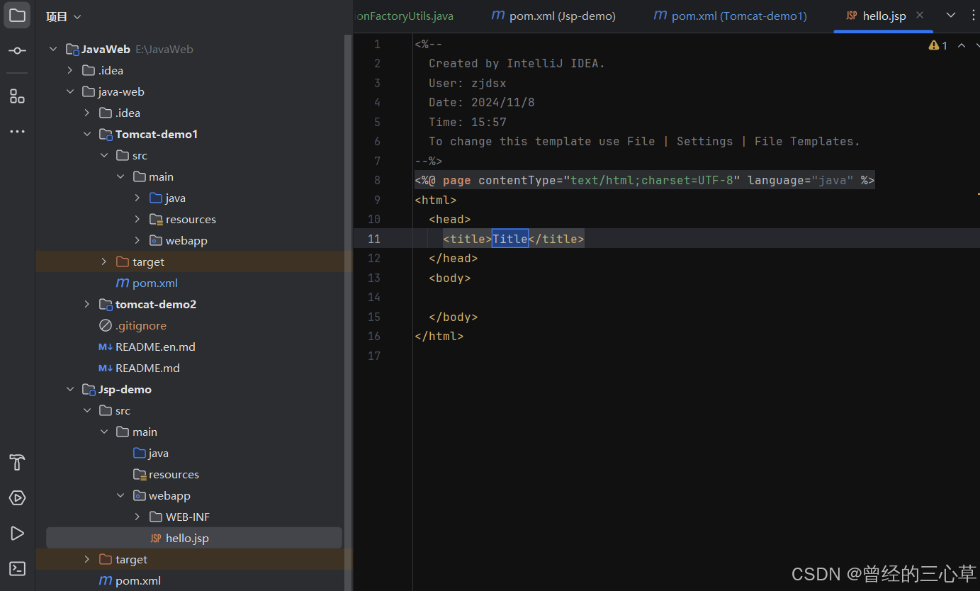Expand the WEB-INF folder
This screenshot has width=980, height=591.
click(x=137, y=517)
